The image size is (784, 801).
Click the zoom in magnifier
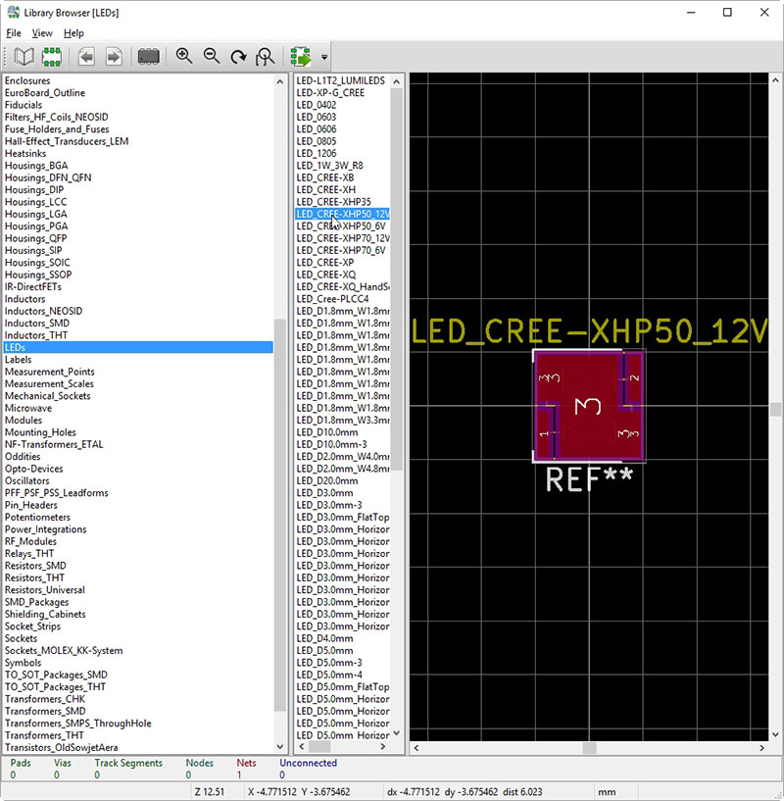pos(184,57)
